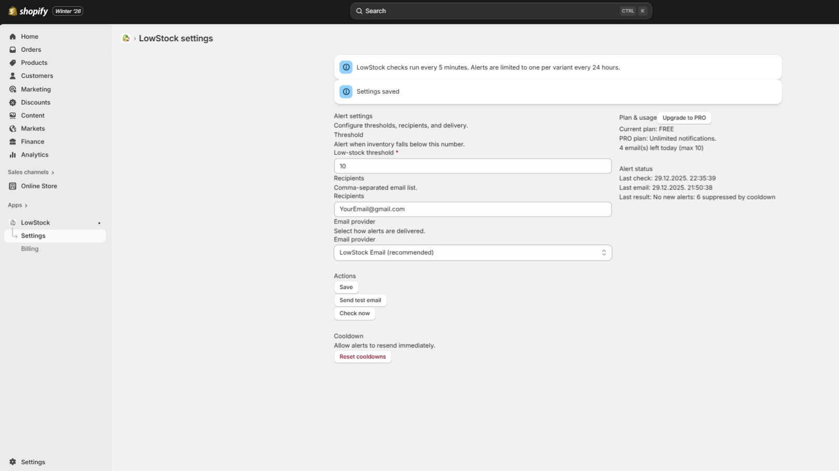Navigate to Customers

(x=37, y=75)
